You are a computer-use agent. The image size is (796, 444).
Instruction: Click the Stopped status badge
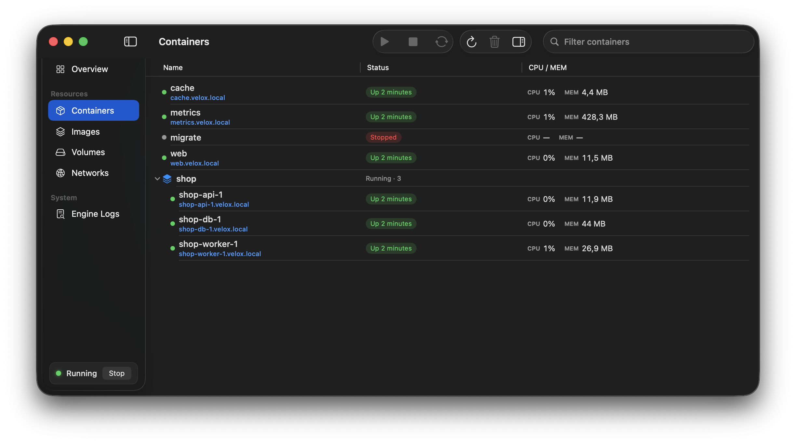pyautogui.click(x=383, y=137)
